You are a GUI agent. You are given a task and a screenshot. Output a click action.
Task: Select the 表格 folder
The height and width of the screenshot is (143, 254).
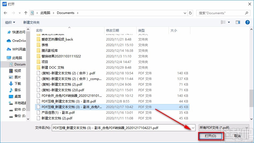click(x=45, y=45)
